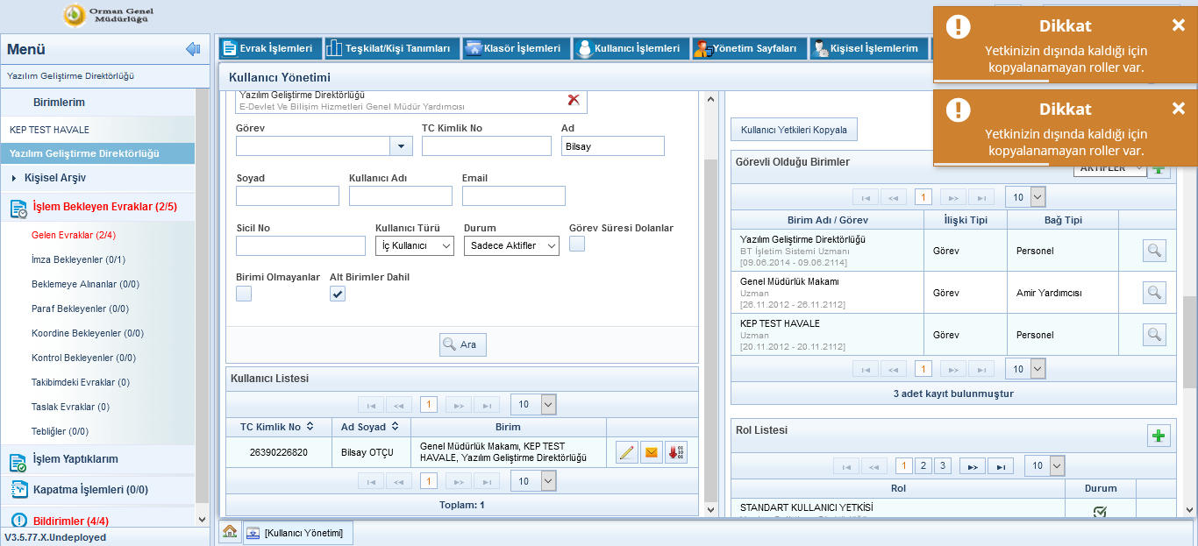The height and width of the screenshot is (546, 1198).
Task: Enable Birimi Olmayanlar checkbox
Action: [244, 294]
